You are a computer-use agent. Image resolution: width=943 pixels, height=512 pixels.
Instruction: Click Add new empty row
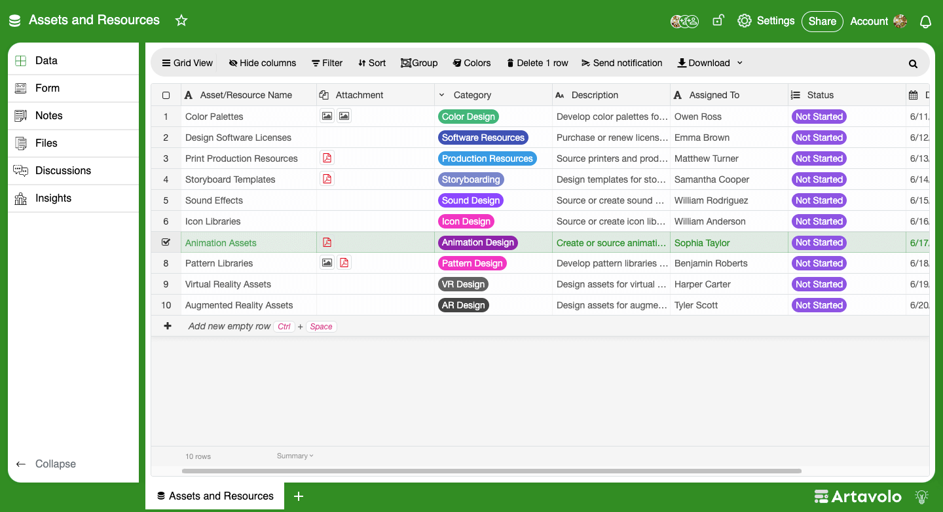pos(229,326)
